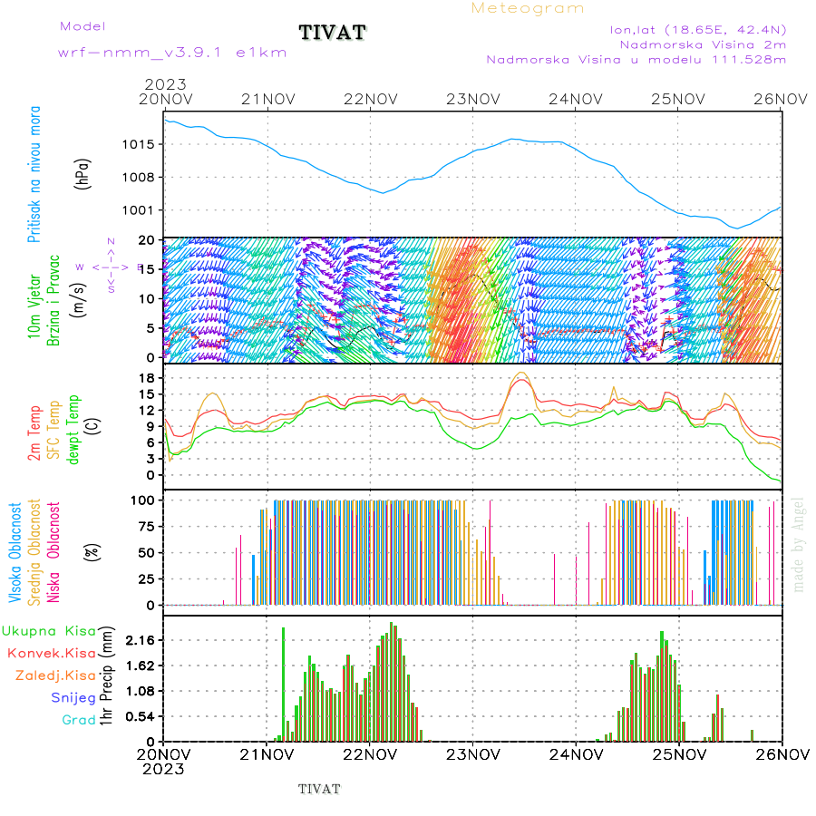816x816 pixels.
Task: Click the Niska Oblacnost legend label
Action: (x=53, y=553)
